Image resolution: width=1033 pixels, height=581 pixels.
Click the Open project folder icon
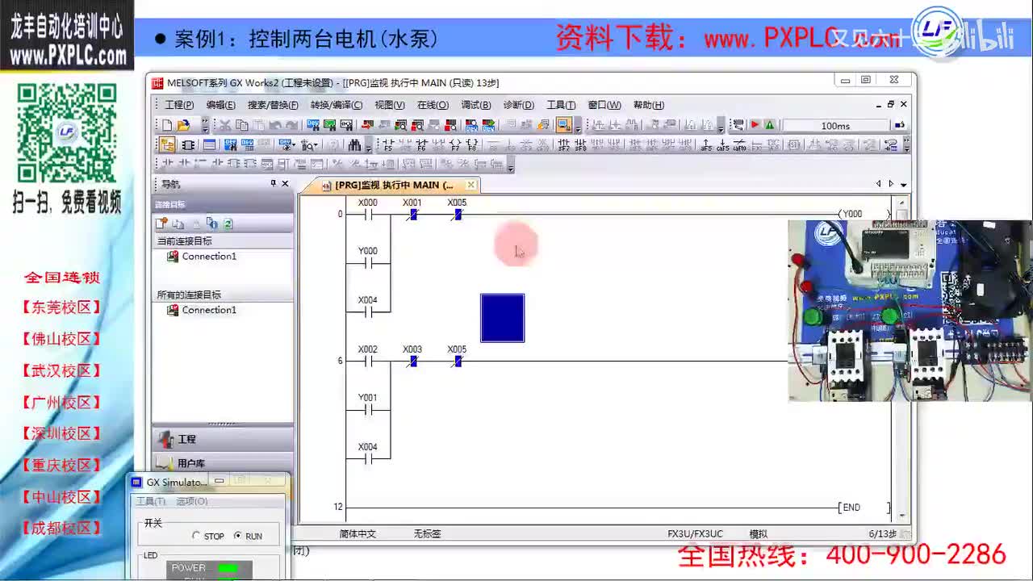(183, 125)
